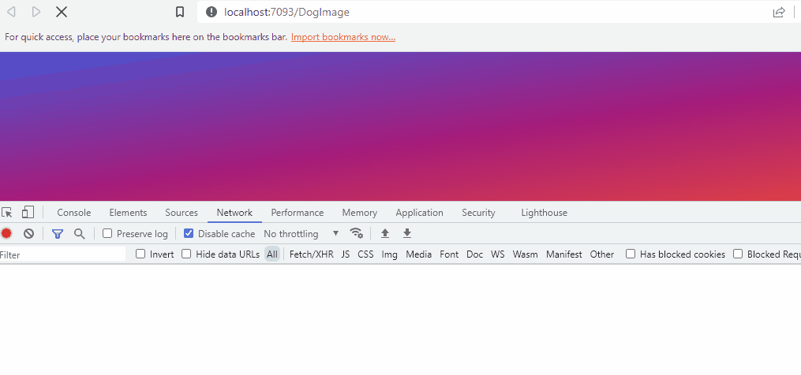
Task: Toggle the network filter funnel icon
Action: (x=58, y=234)
